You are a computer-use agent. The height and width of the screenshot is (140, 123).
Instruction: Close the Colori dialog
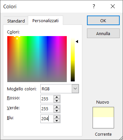[x=113, y=6]
